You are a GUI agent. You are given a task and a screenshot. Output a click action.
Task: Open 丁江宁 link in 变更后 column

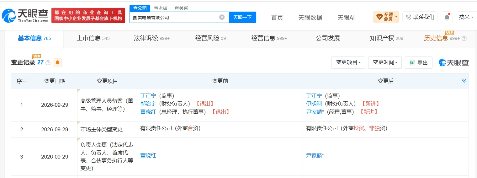coord(314,96)
